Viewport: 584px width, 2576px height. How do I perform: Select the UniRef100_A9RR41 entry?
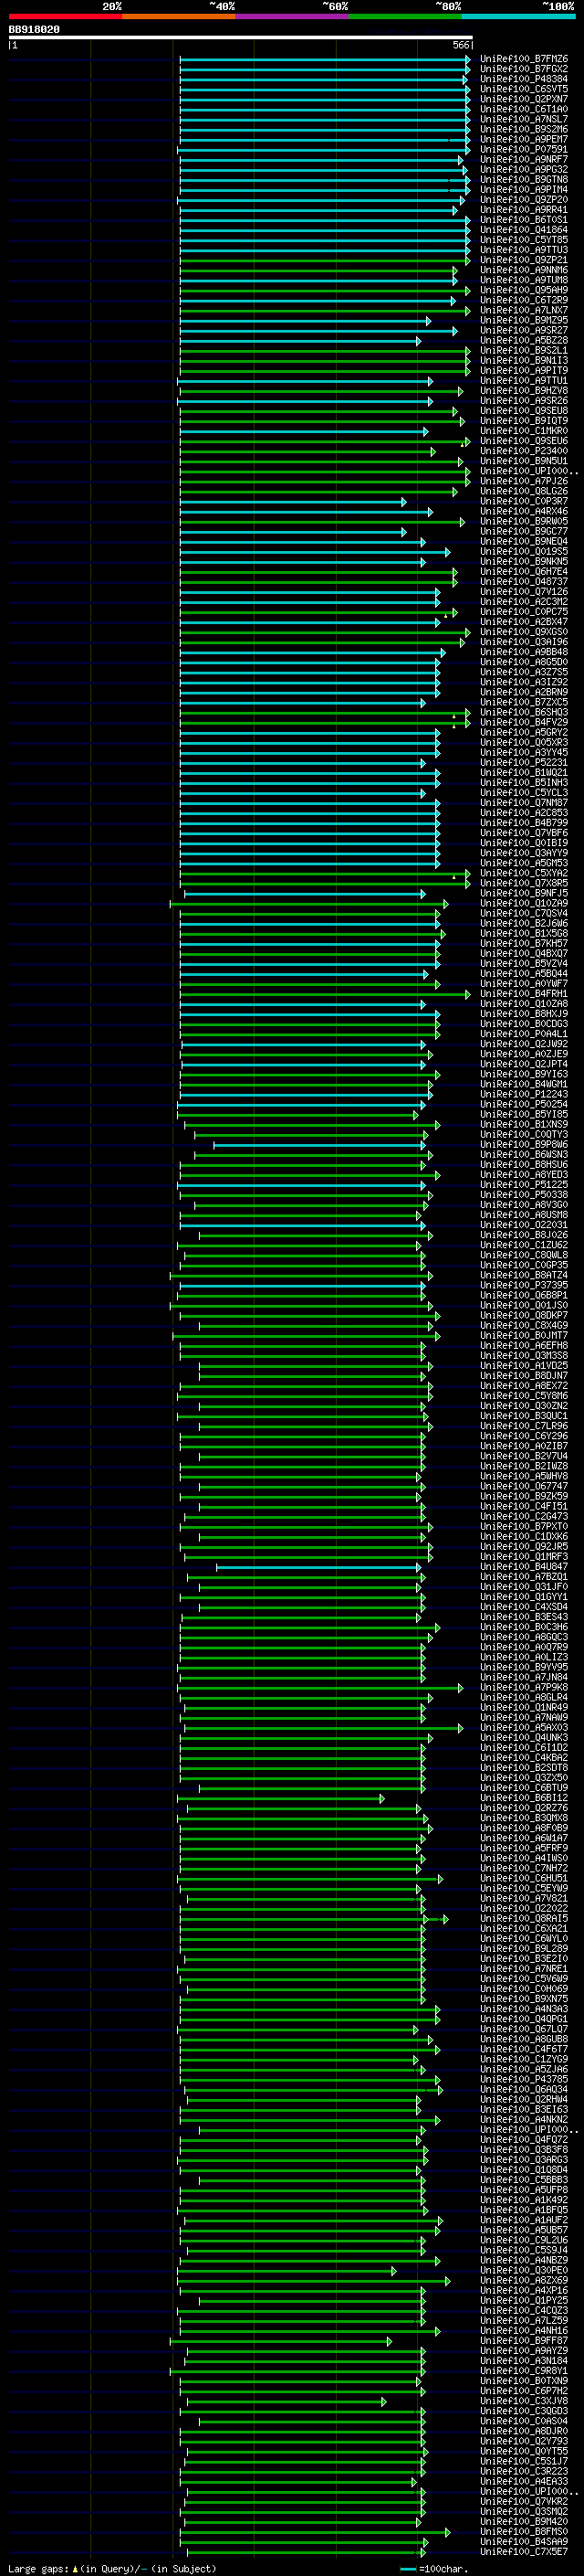coord(524,210)
